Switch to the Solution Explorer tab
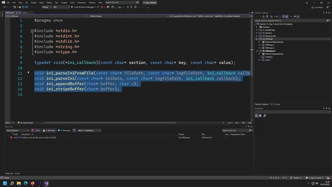Screen dimensions: 332x187 click(261, 104)
